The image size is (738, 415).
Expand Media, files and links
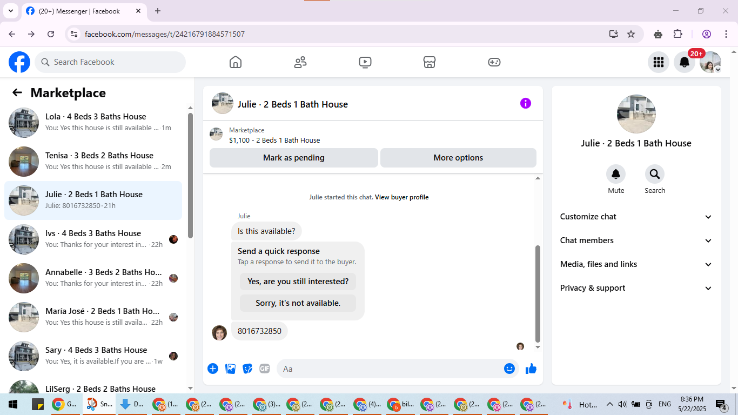click(x=636, y=264)
